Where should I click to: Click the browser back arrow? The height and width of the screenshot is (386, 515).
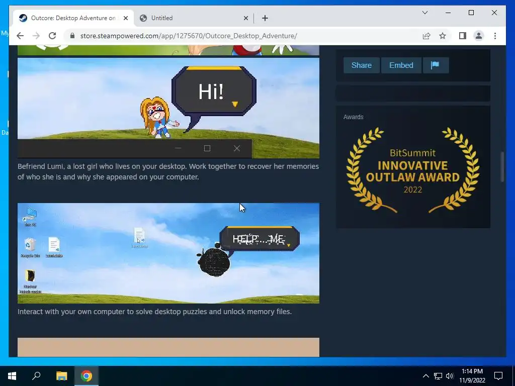click(20, 36)
